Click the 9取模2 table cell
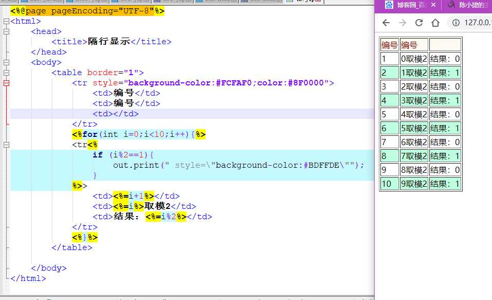Image resolution: width=492 pixels, height=300 pixels. 414,184
